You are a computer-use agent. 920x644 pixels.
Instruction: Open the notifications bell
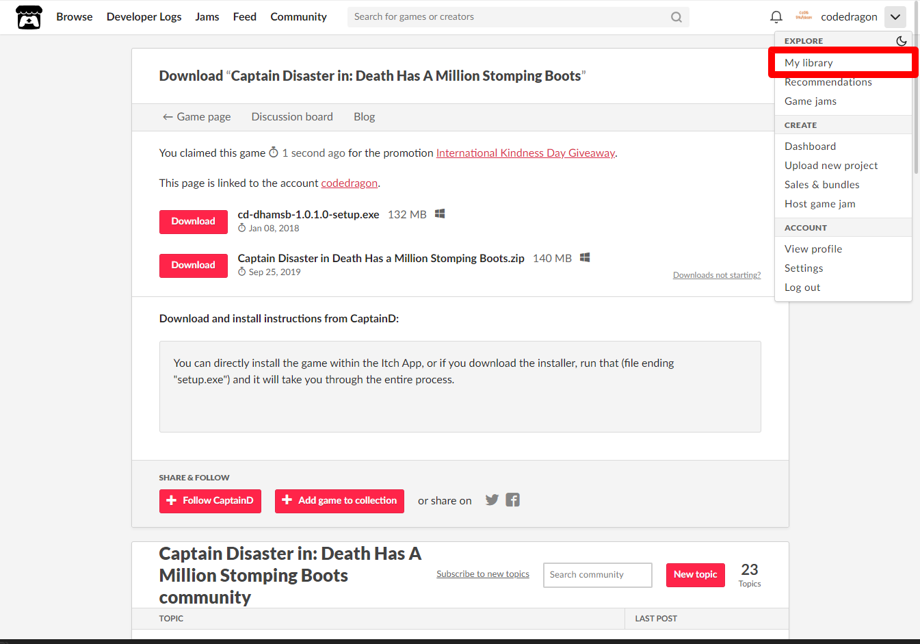click(x=776, y=17)
